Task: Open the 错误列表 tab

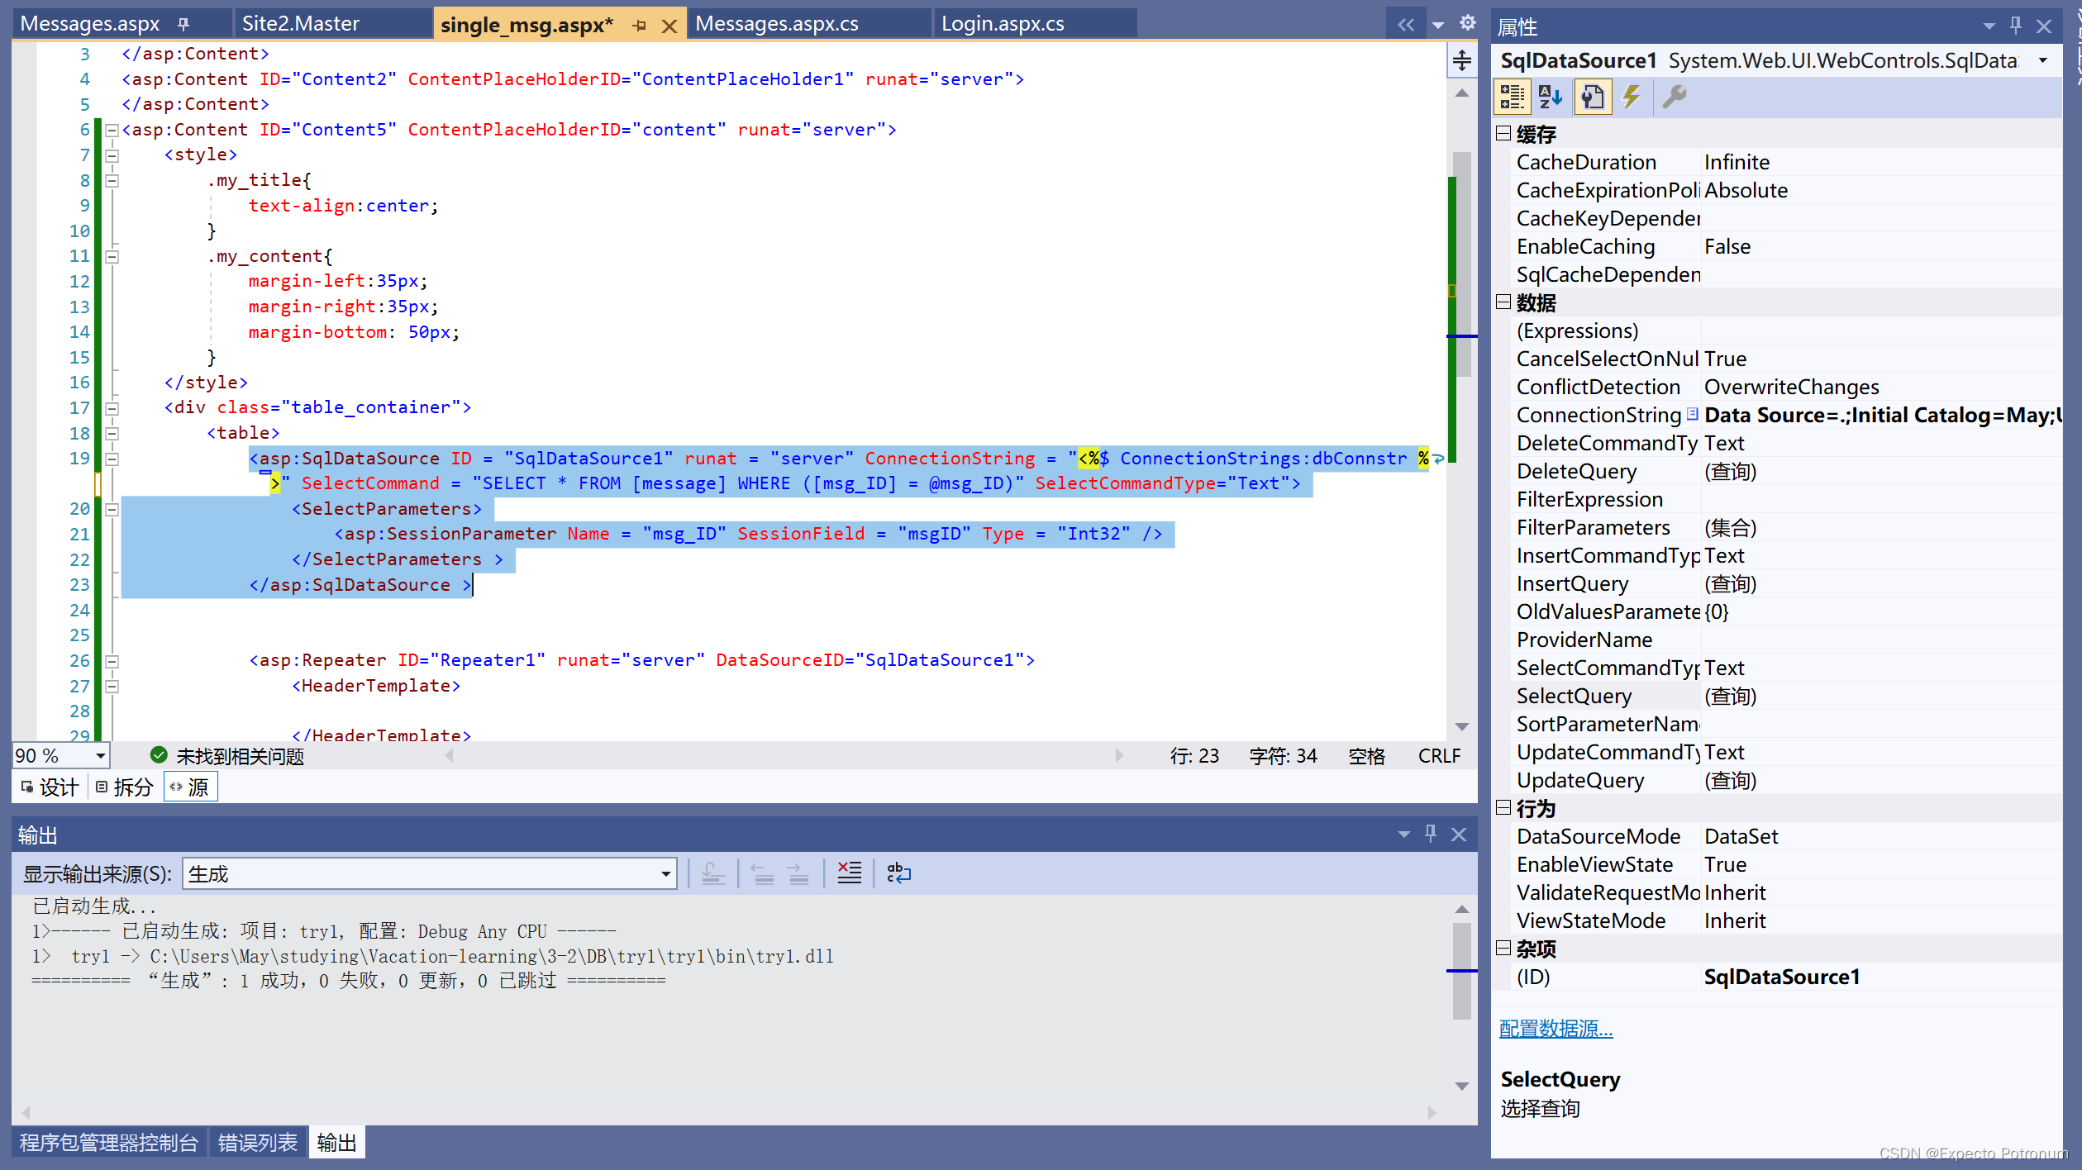Action: 257,1143
